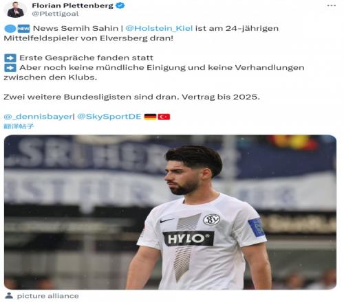Click the picture alliance person icon
Image resolution: width=344 pixels, height=302 pixels.
pos(9,296)
